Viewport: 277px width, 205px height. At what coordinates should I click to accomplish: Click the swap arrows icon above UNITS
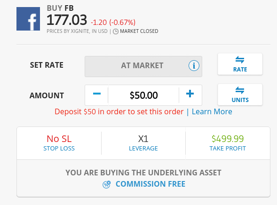240,90
